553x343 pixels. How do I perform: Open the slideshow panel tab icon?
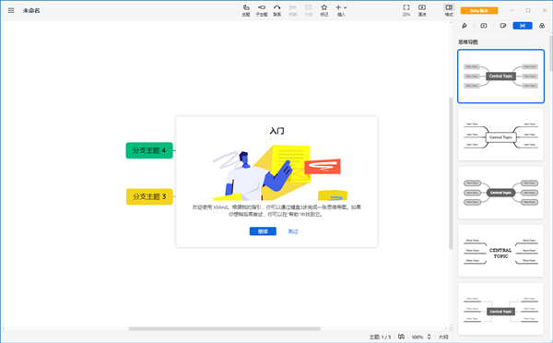(x=484, y=26)
